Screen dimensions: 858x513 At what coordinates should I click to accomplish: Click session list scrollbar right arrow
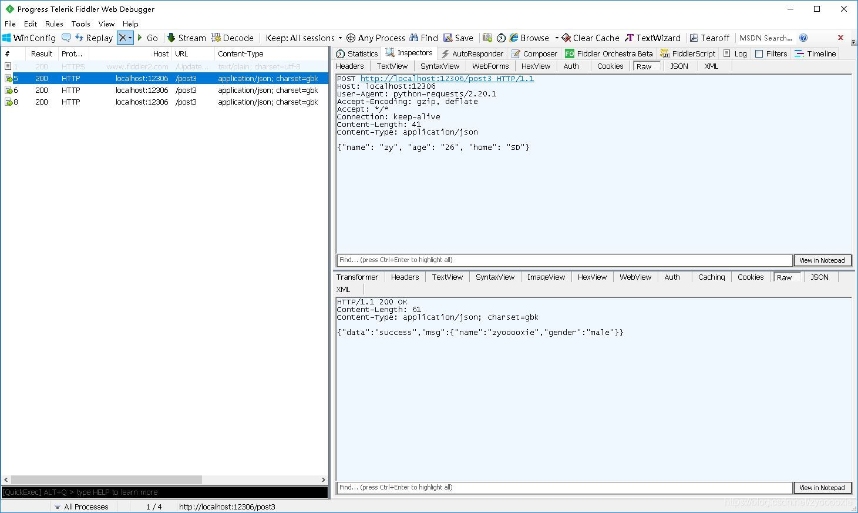(x=323, y=480)
